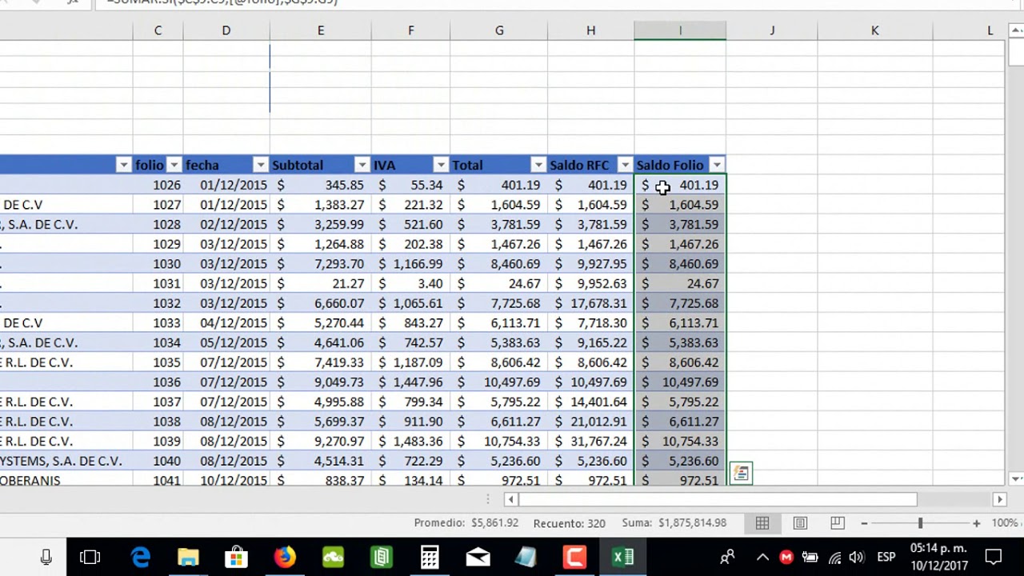Click the Zoom Out minus button

[866, 522]
